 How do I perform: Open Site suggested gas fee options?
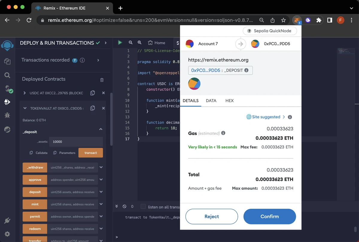tap(266, 117)
